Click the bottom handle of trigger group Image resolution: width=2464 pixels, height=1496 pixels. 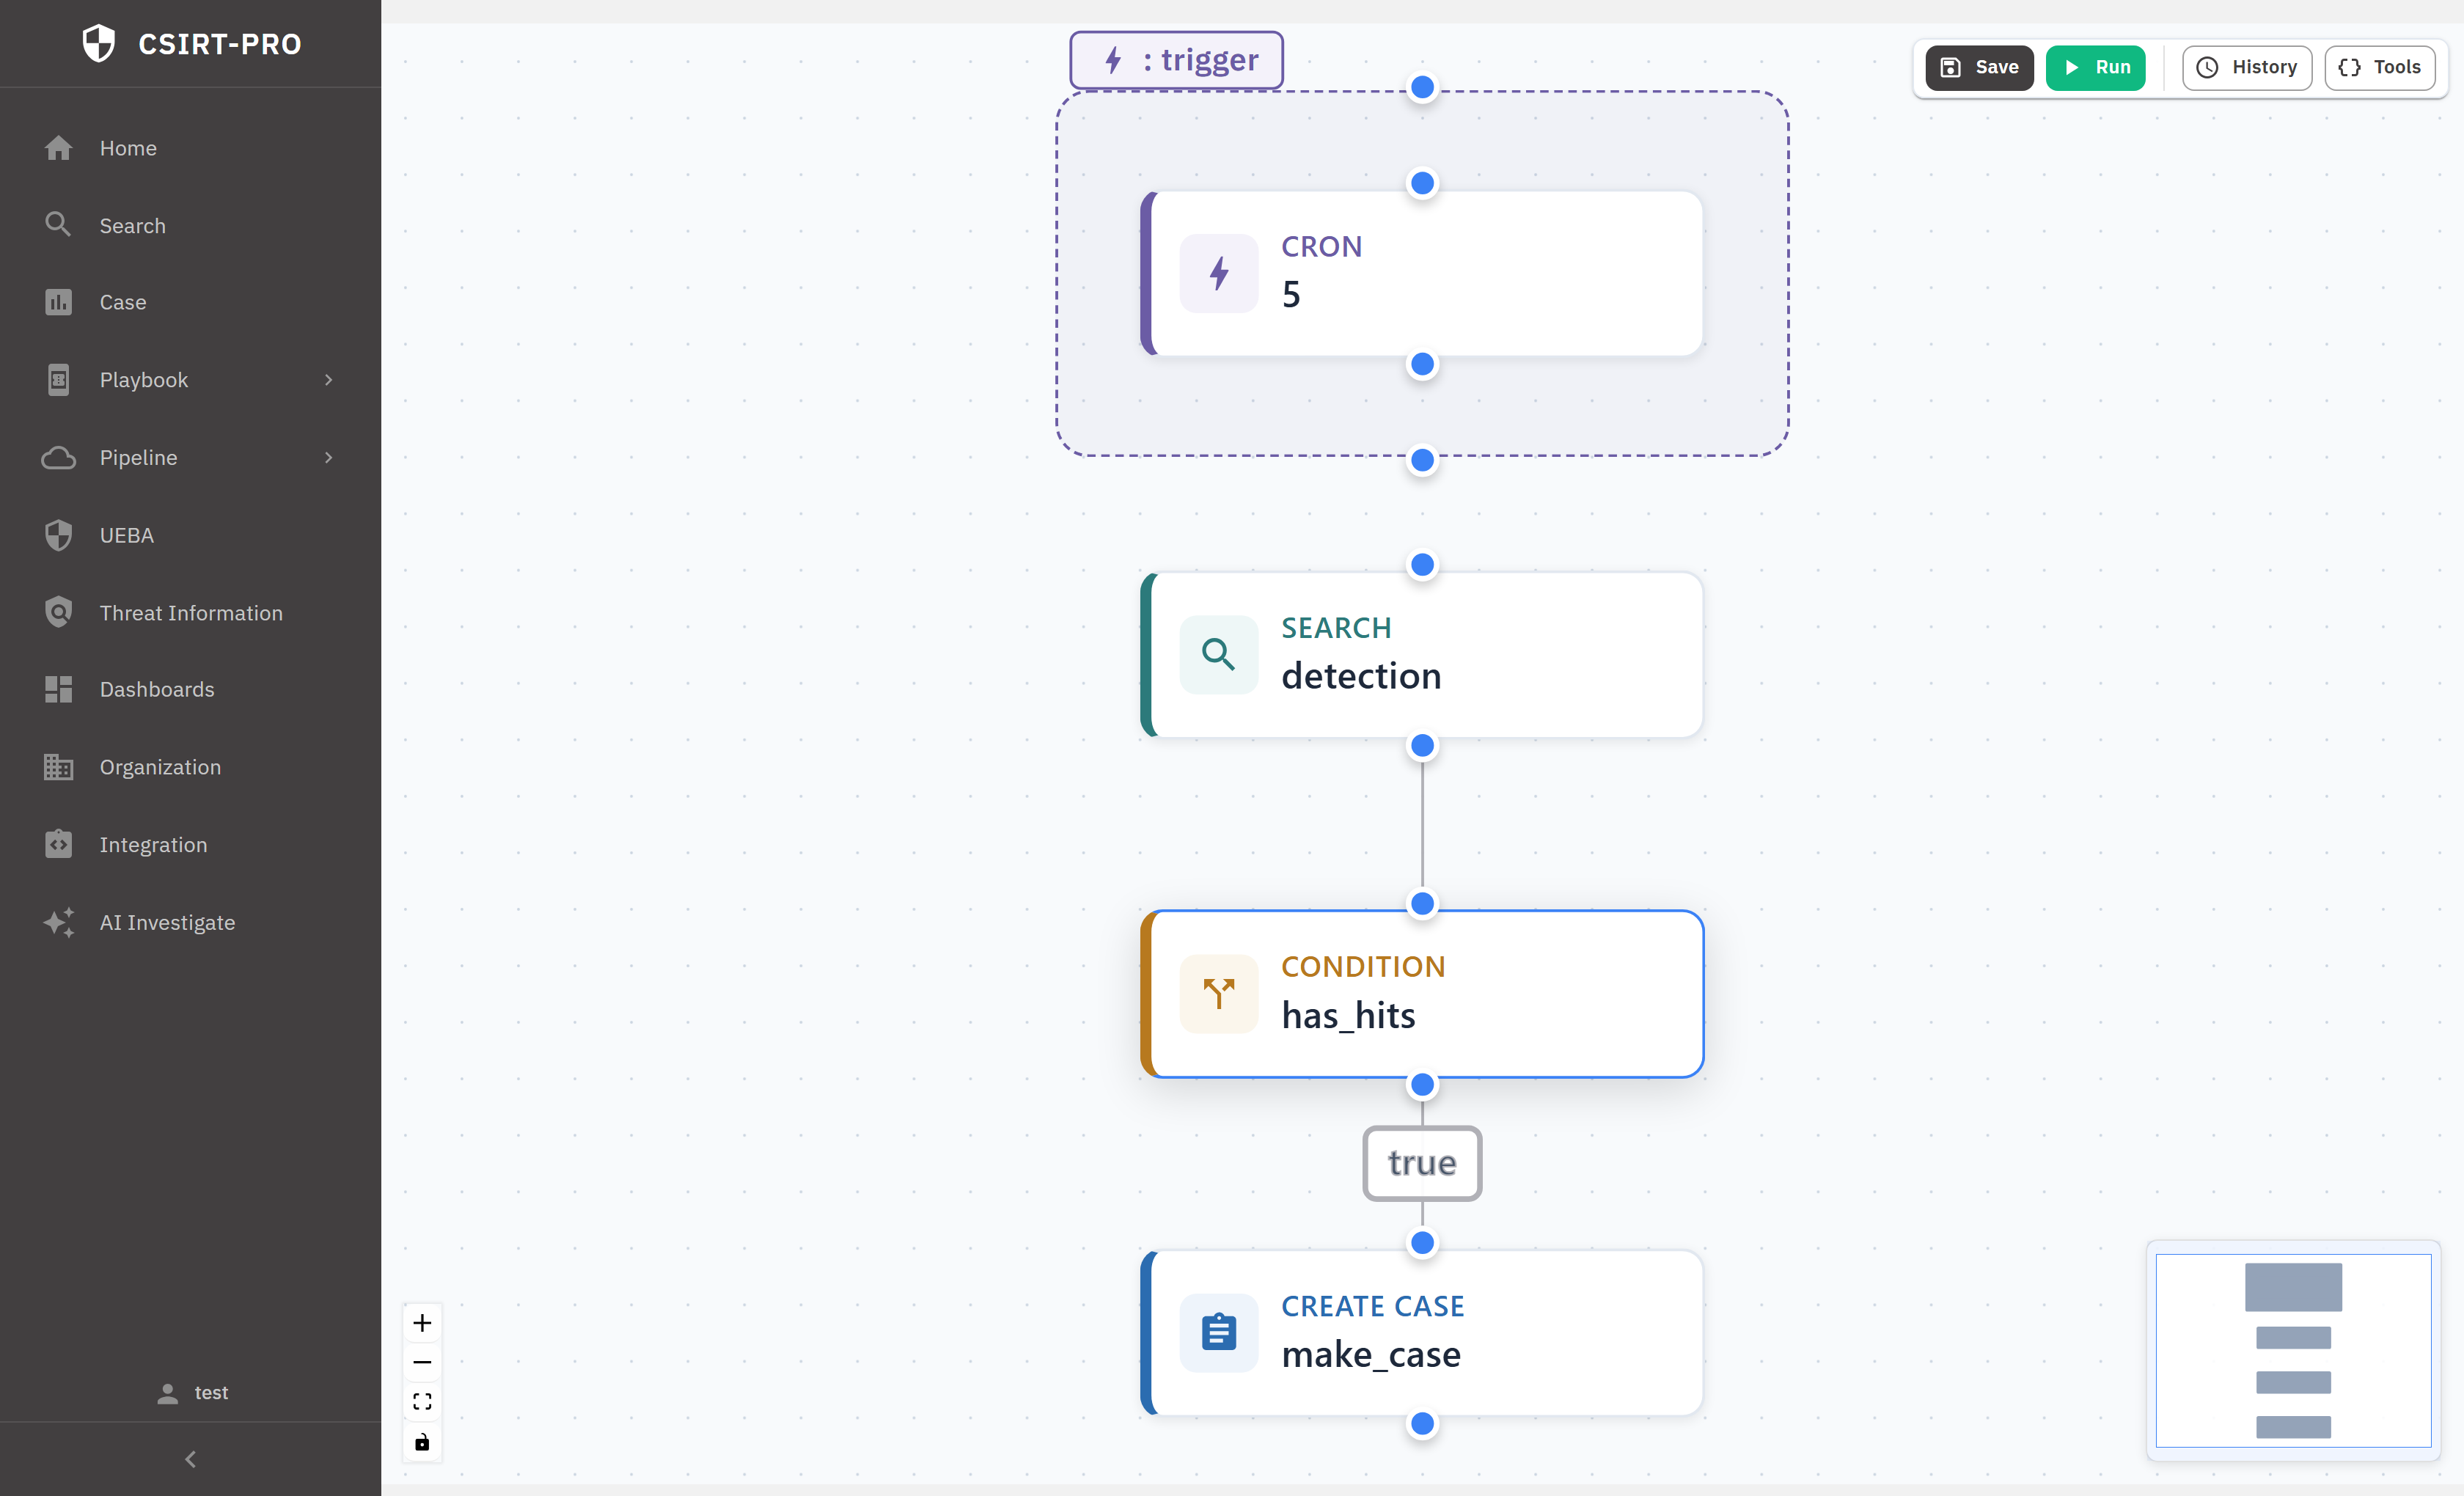(x=1422, y=460)
